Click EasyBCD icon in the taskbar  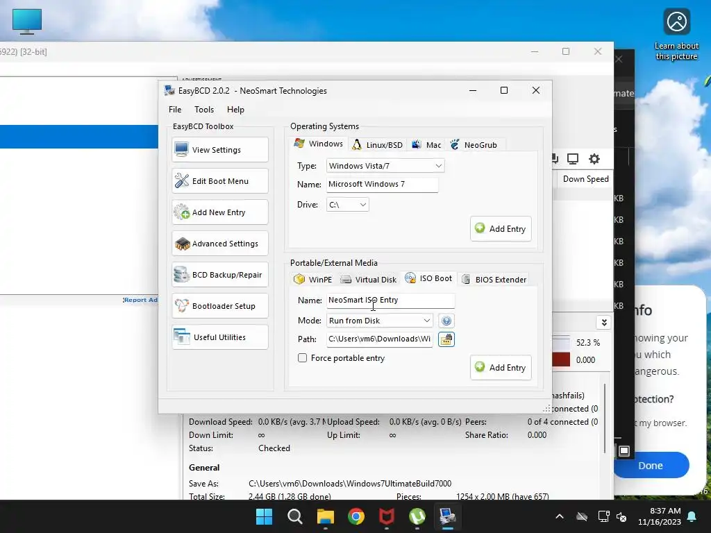(x=448, y=516)
